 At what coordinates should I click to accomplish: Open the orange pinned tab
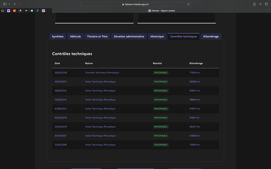[x=14, y=11]
